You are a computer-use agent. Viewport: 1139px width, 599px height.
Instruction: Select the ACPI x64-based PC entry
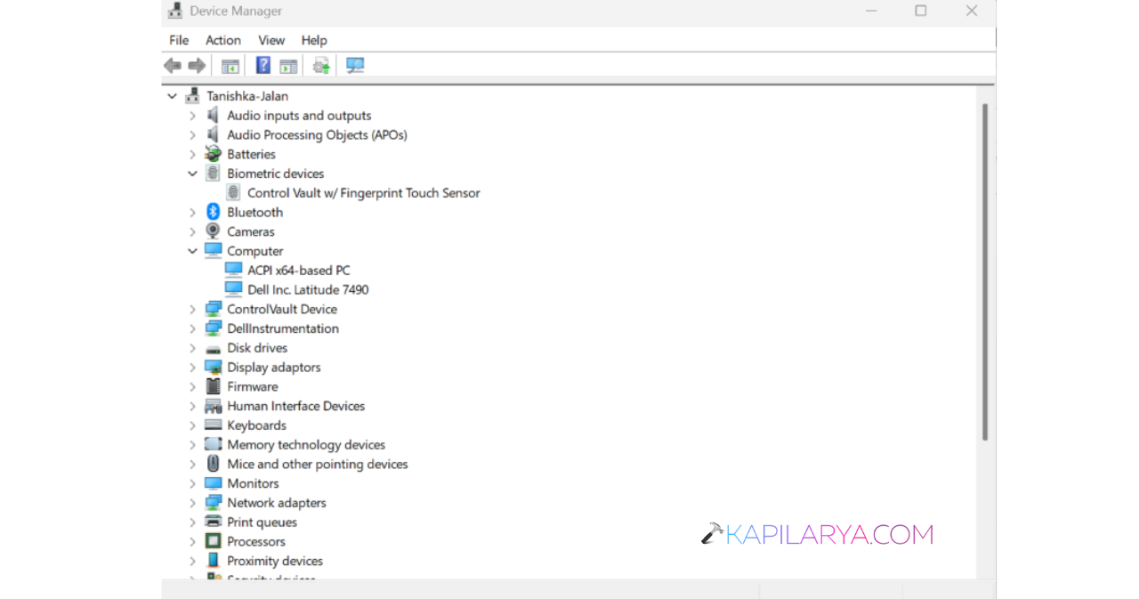[x=299, y=271]
